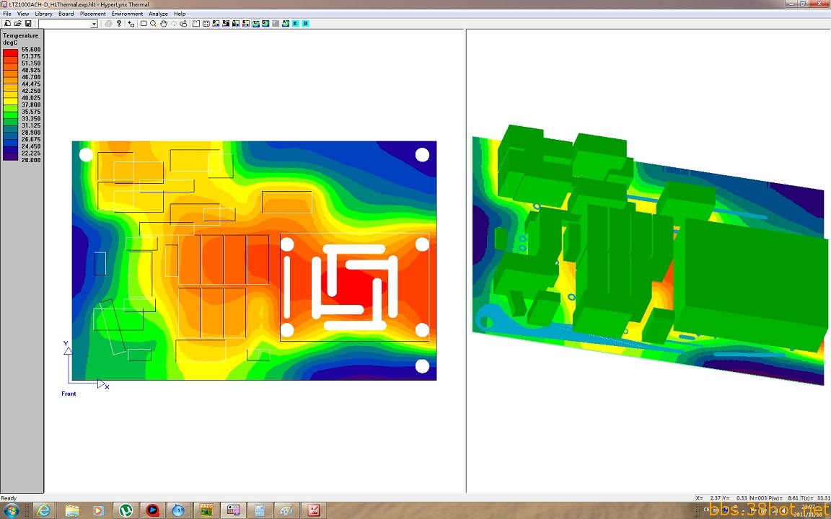Screen dimensions: 831x519
Task: Click the add component plus icon
Action: click(x=131, y=23)
